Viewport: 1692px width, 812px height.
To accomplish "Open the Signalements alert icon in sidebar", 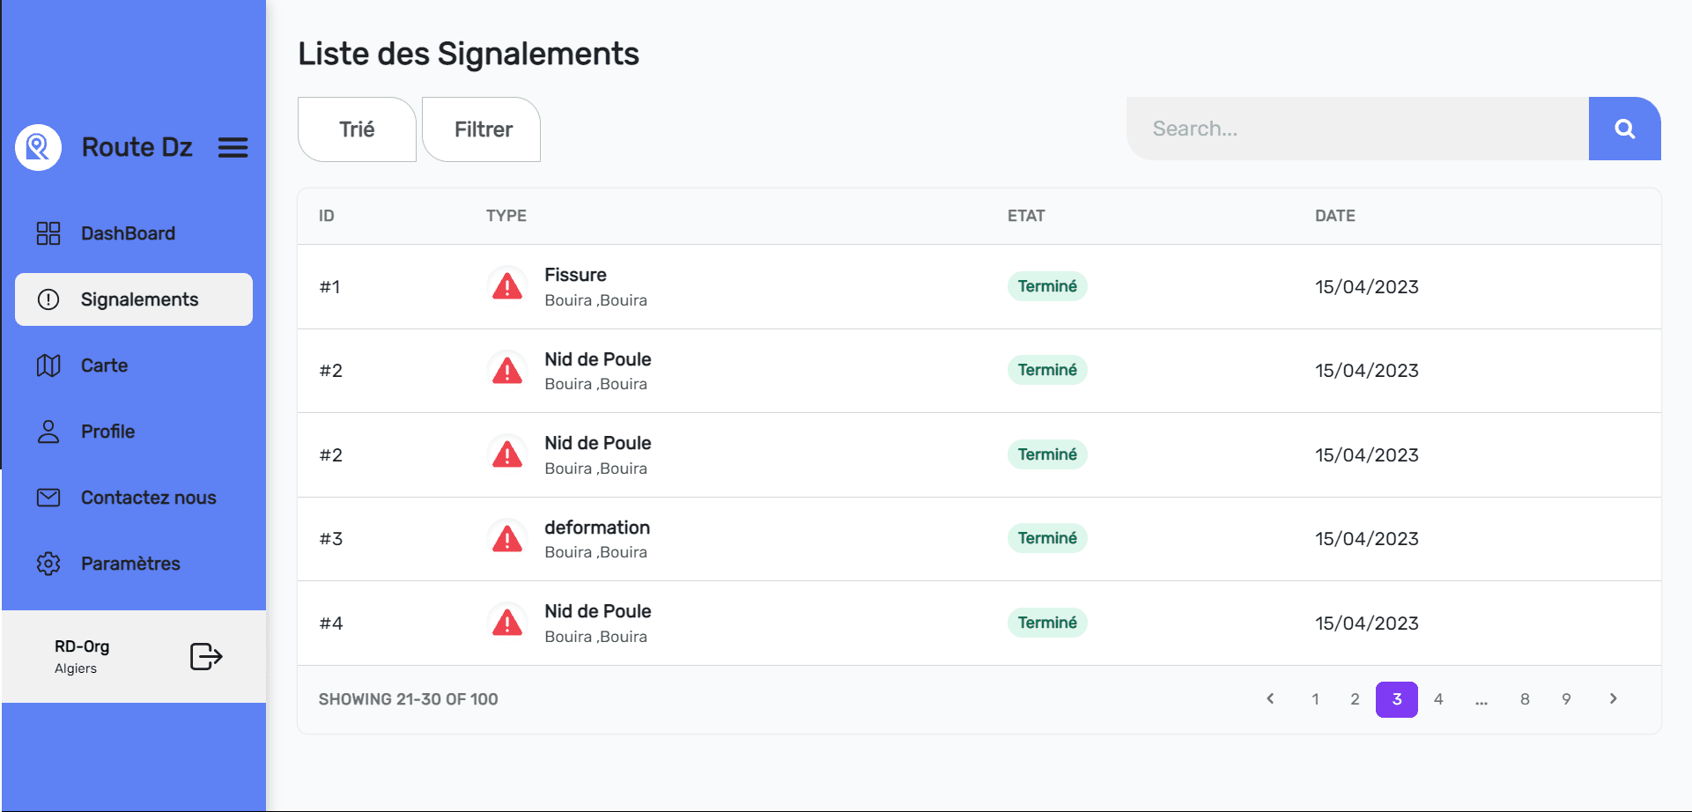I will 48,299.
